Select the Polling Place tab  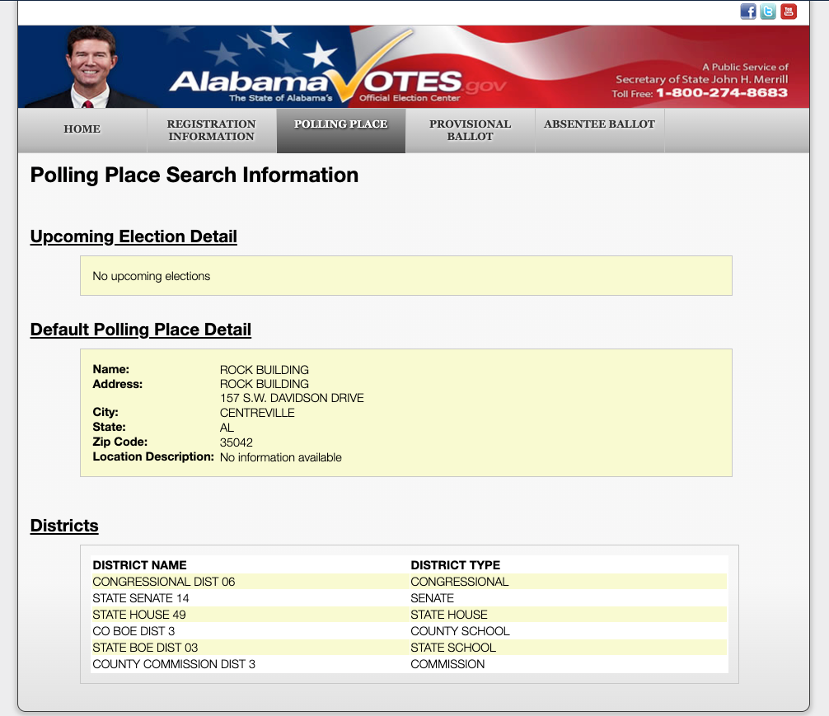point(341,130)
